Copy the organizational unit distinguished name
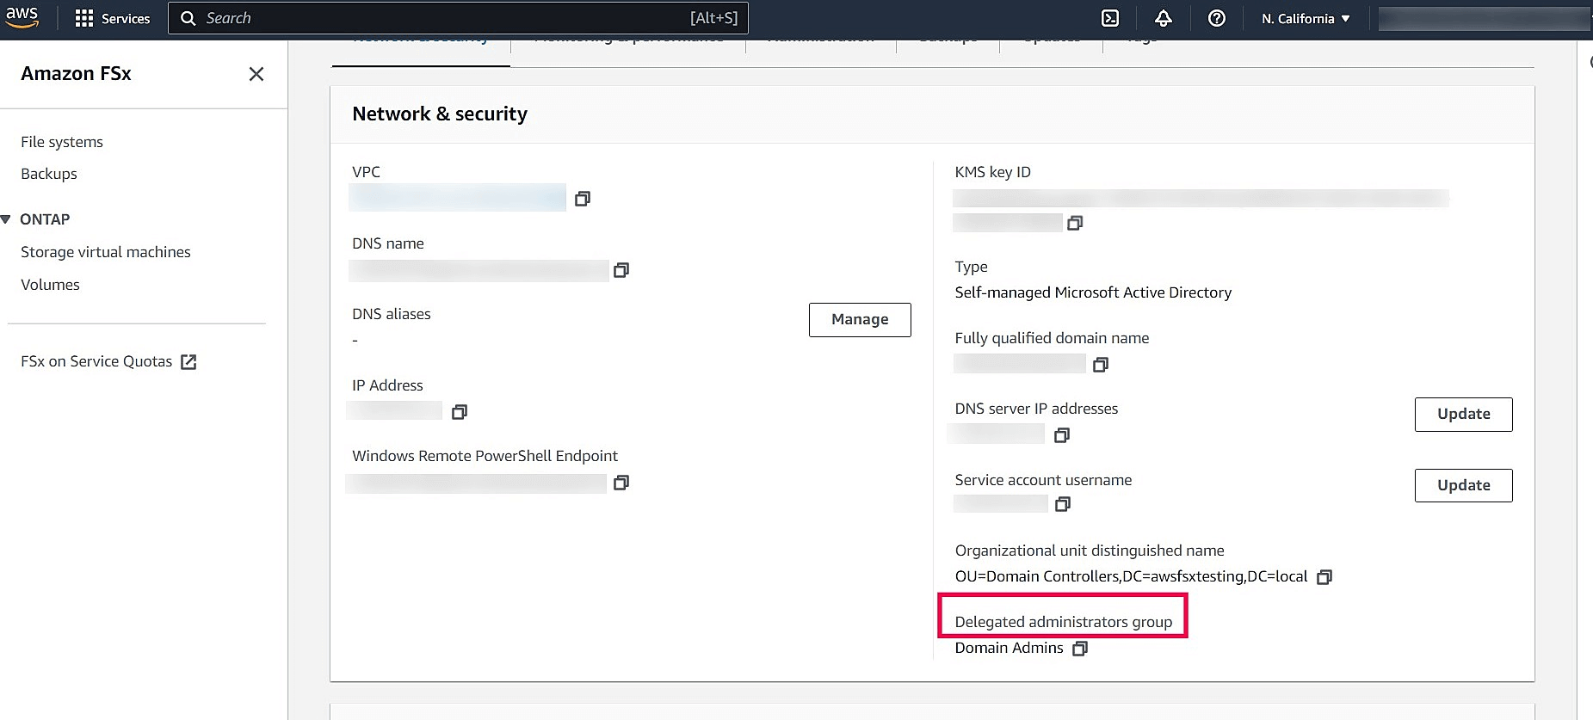Image resolution: width=1593 pixels, height=720 pixels. [x=1324, y=576]
